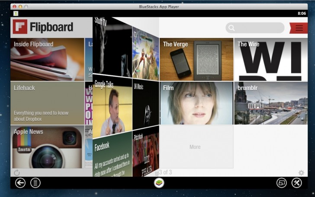Open the Inside Flipboard tile

click(47, 59)
